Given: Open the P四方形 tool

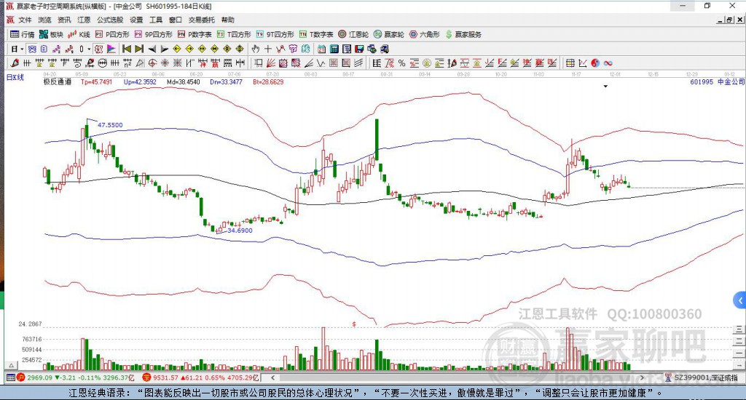Looking at the screenshot, I should 112,34.
